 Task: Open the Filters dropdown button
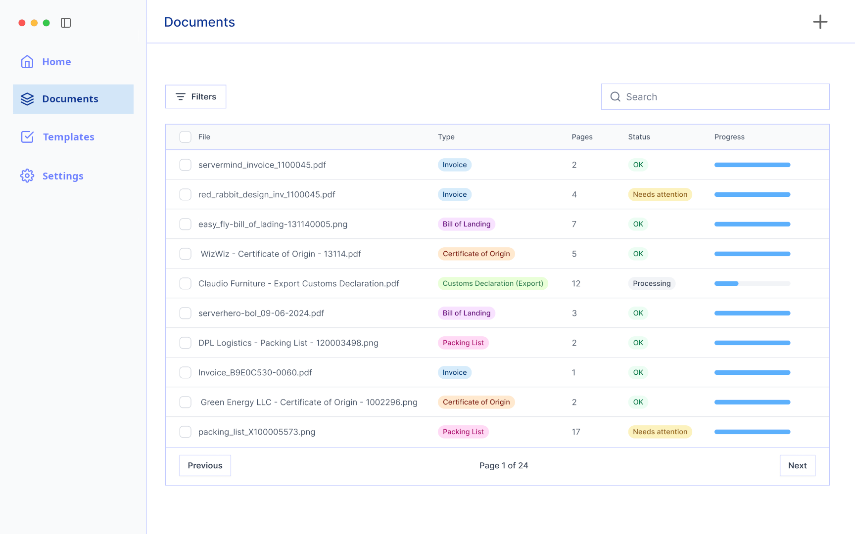(196, 97)
